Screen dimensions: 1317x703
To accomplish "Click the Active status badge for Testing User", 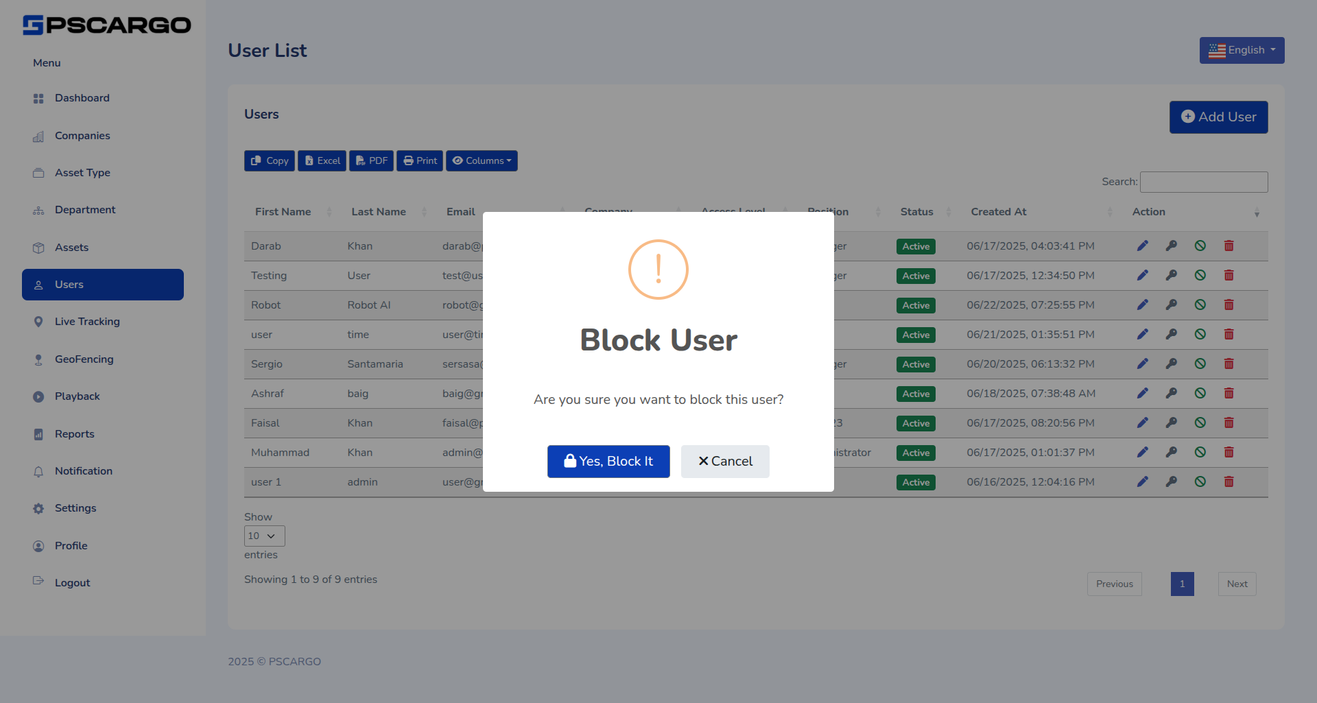I will pyautogui.click(x=916, y=276).
